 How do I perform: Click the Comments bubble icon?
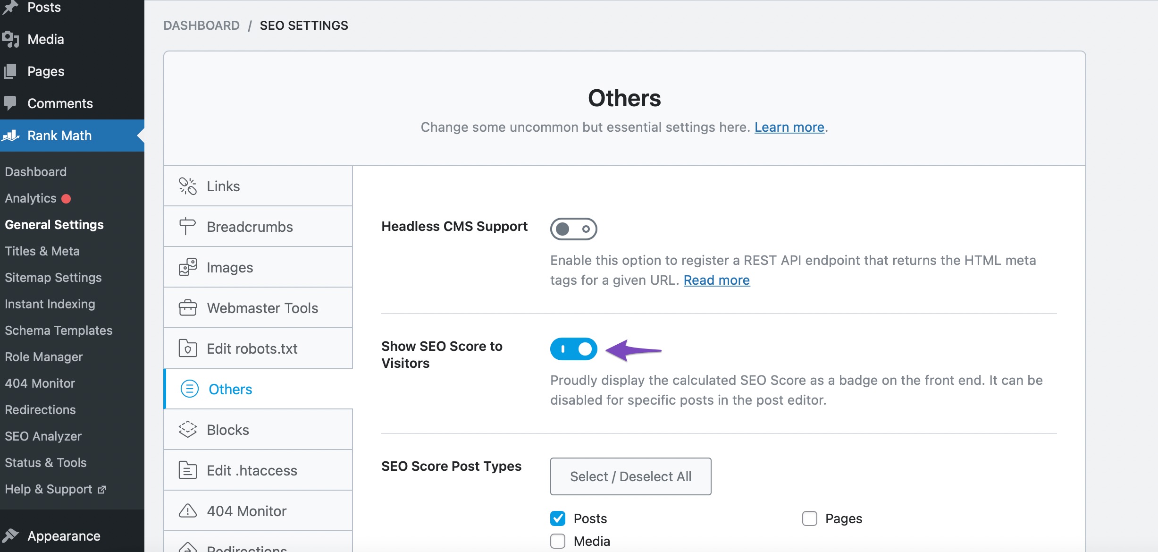click(10, 103)
